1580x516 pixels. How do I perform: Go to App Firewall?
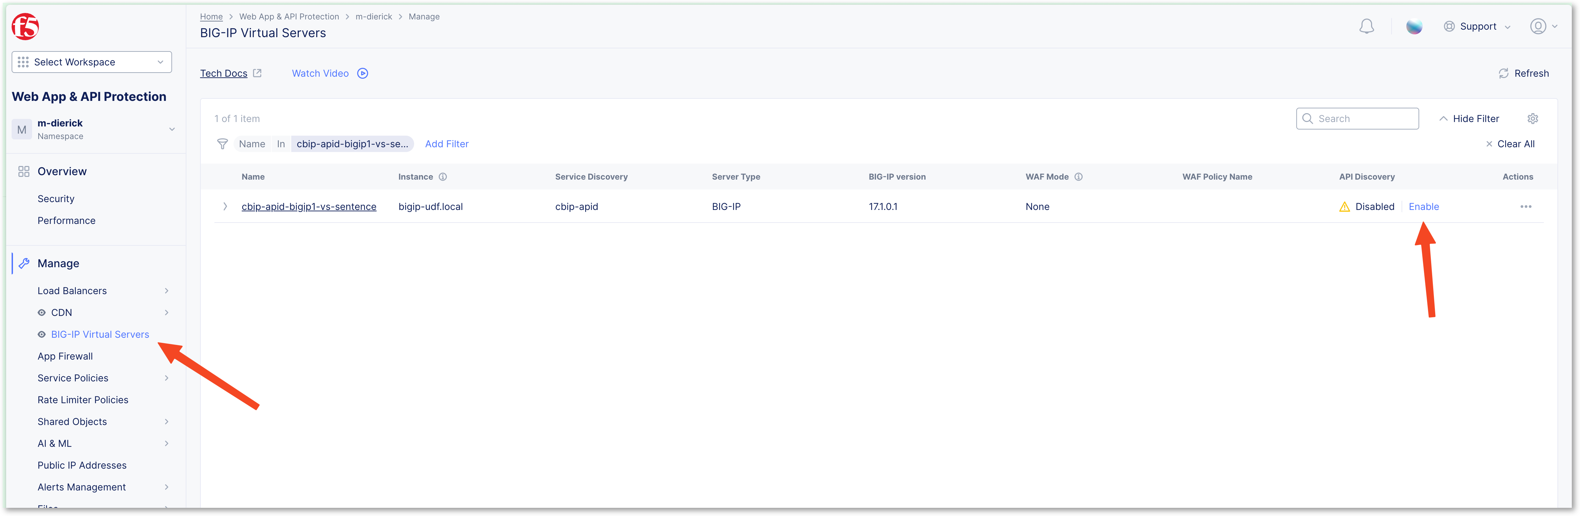pyautogui.click(x=65, y=356)
